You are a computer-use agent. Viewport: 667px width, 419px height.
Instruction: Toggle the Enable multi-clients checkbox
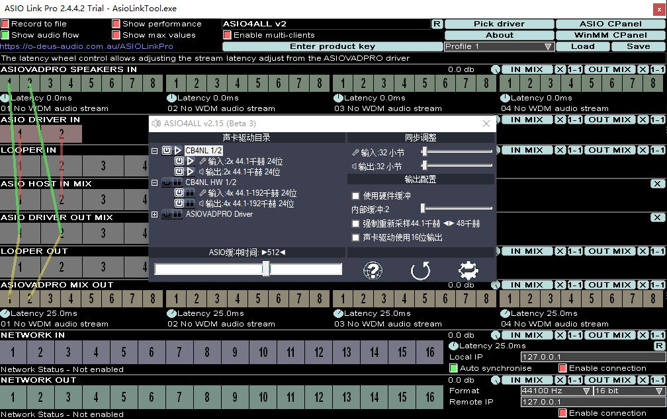coord(227,35)
